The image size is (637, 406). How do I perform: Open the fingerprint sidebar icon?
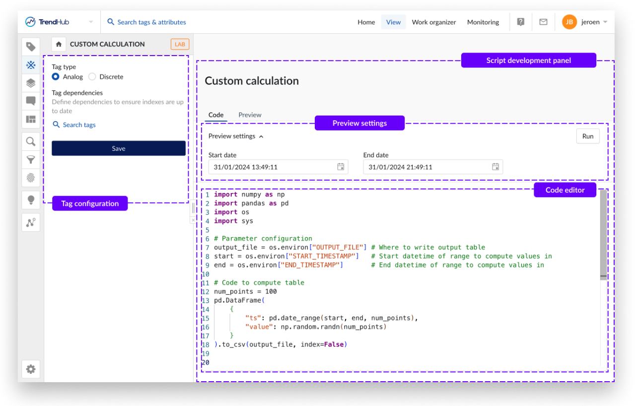point(31,177)
